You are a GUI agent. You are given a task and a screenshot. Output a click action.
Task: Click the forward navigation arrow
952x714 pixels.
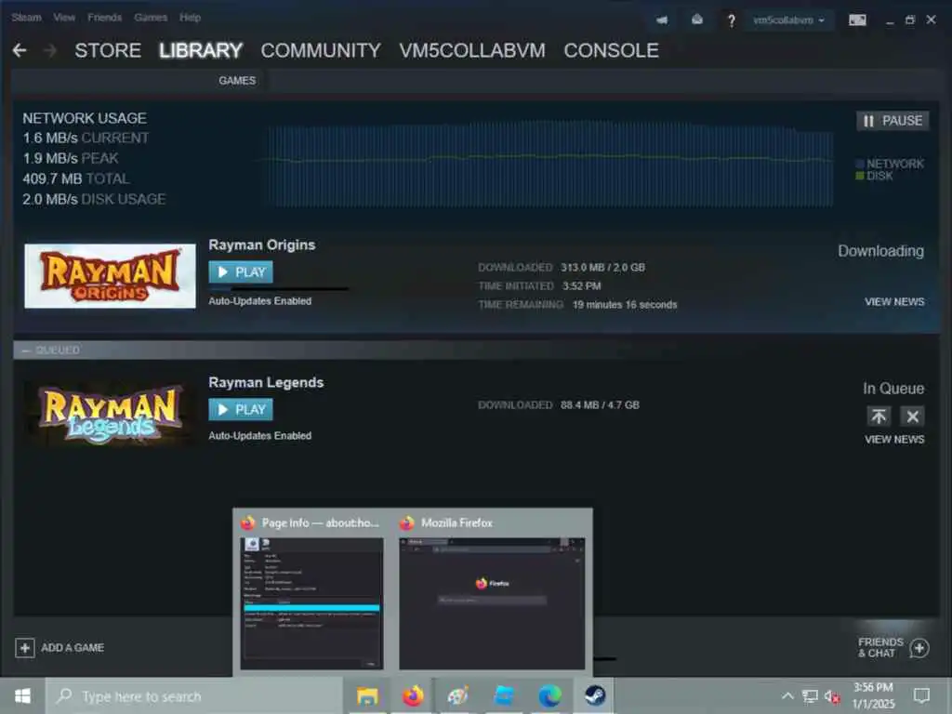coord(50,50)
